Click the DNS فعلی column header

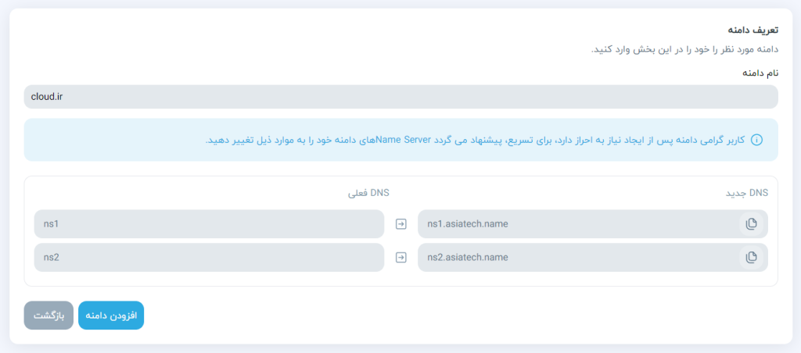point(368,192)
